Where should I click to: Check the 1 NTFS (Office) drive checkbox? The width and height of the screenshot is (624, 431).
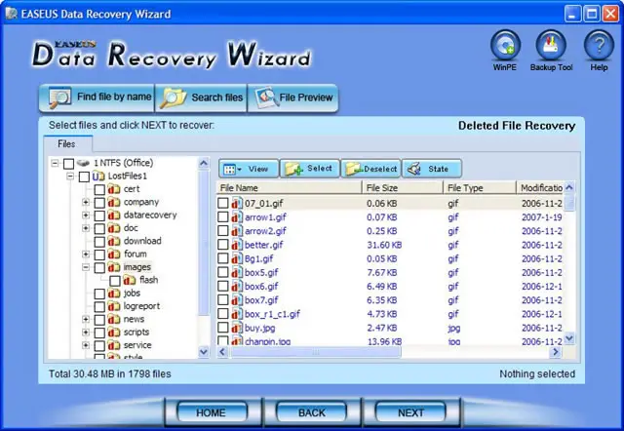[68, 163]
